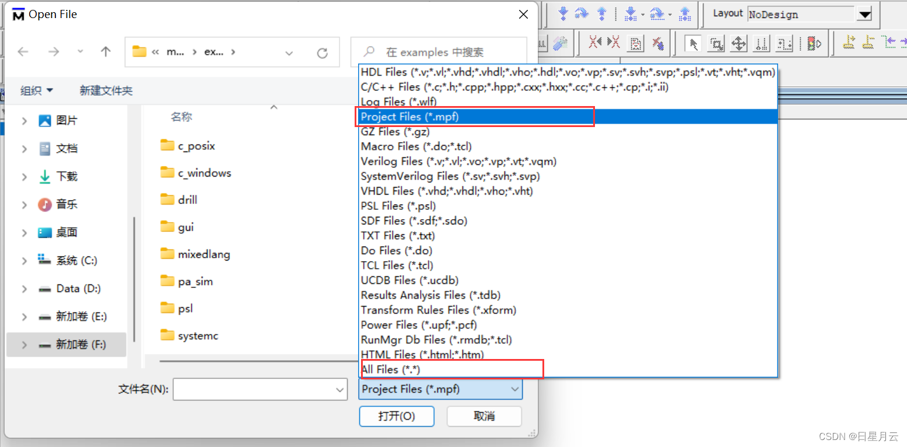
Task: Select the arrow pointer Select Mode tool
Action: (694, 43)
